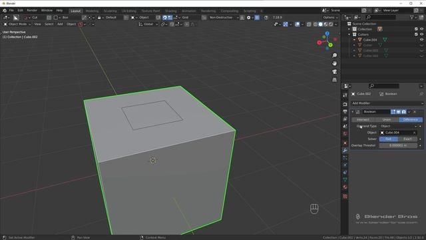Switch perspective/orthographic grid icon

334,80
